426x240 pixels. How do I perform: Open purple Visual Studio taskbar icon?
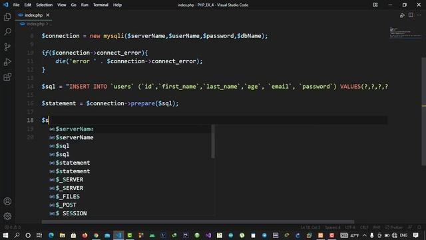pos(208,235)
